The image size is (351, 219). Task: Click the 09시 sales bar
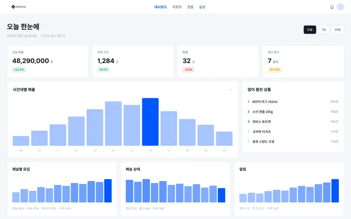[21, 141]
